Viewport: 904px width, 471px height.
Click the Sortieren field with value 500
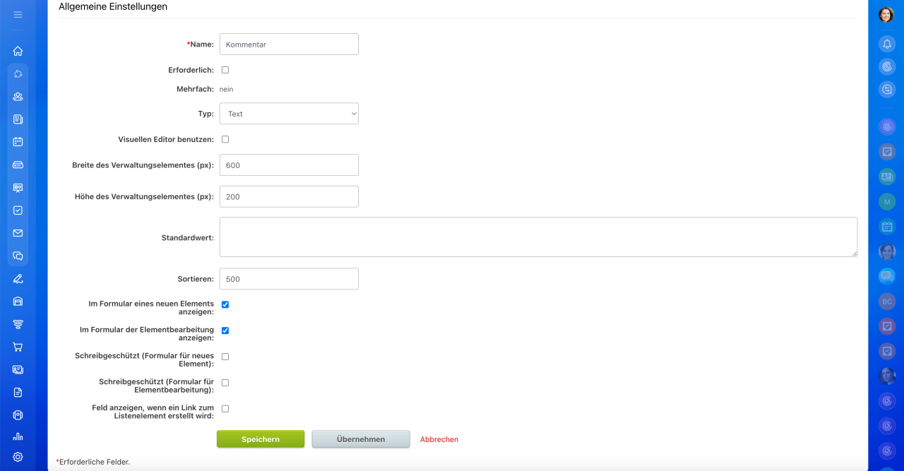(289, 278)
